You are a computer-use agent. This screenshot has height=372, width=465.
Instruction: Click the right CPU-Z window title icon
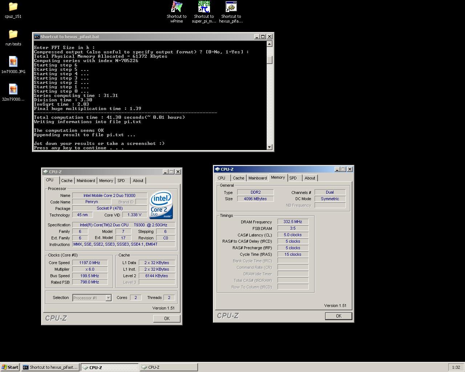point(217,169)
